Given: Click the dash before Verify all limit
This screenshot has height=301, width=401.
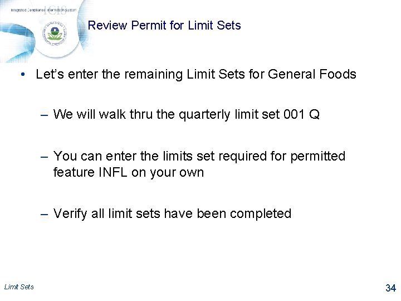Looking at the screenshot, I should click(x=44, y=214).
